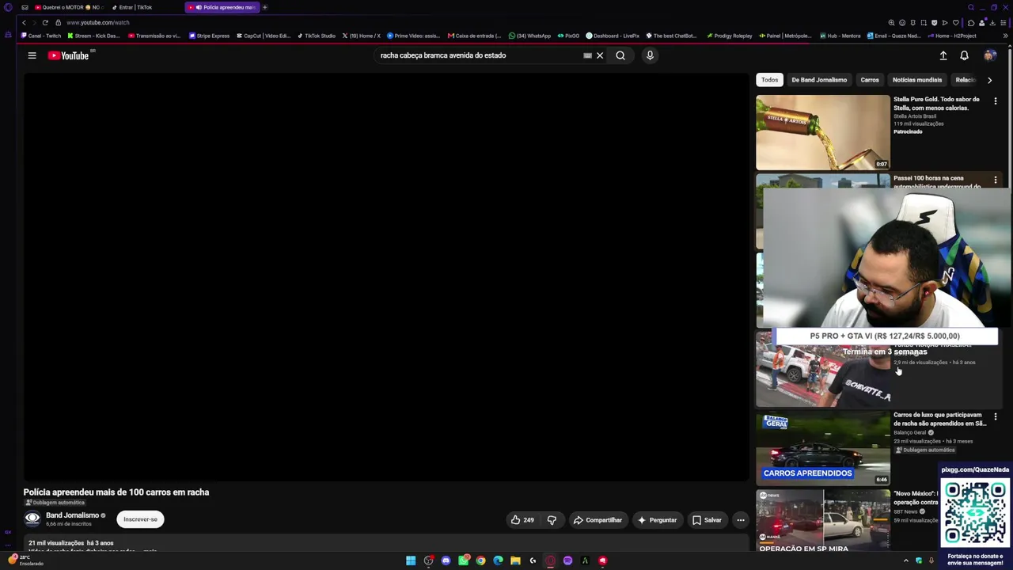Viewport: 1013px width, 570px height.
Task: Open Discord from the taskbar
Action: (446, 560)
